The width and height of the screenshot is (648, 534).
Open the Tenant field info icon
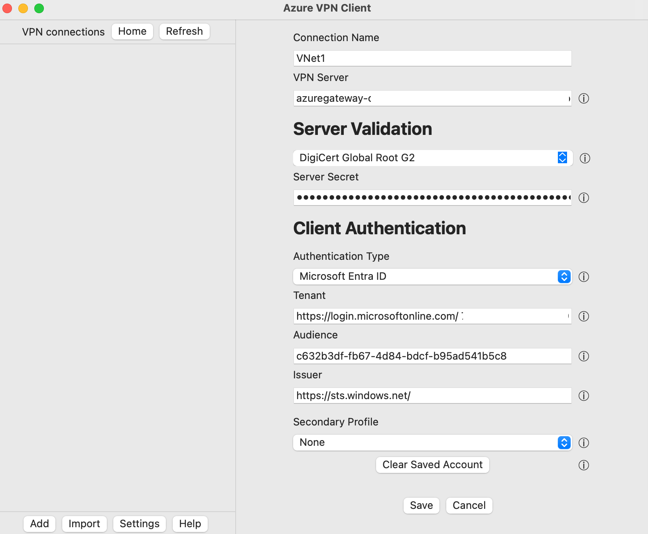pos(585,316)
